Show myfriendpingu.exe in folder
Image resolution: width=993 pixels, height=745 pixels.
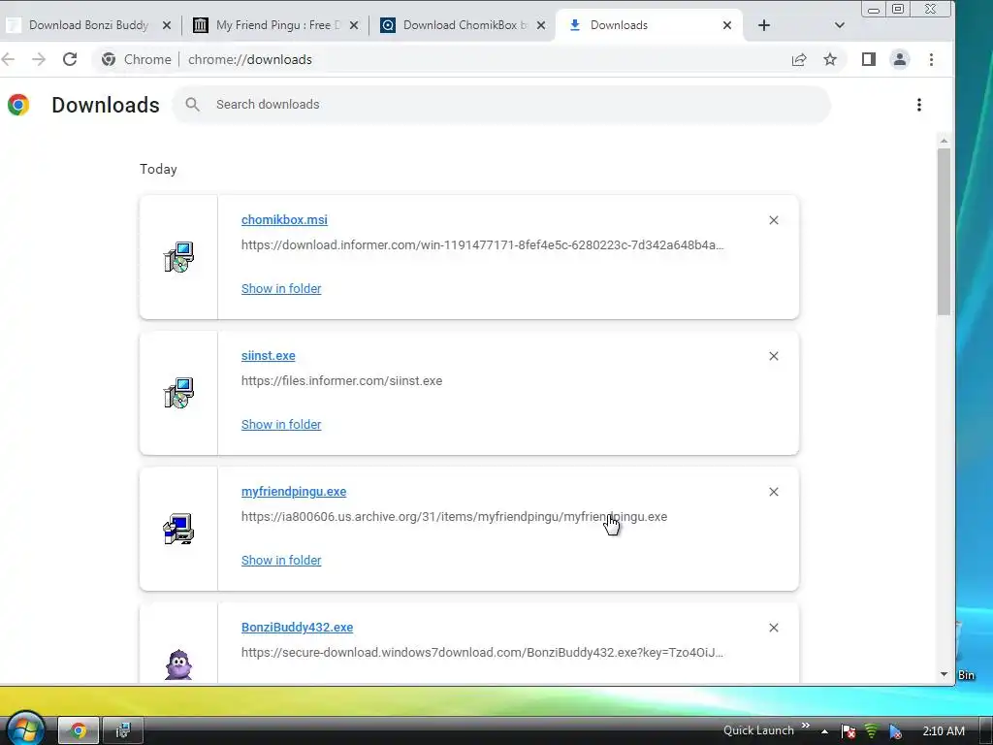[281, 561]
